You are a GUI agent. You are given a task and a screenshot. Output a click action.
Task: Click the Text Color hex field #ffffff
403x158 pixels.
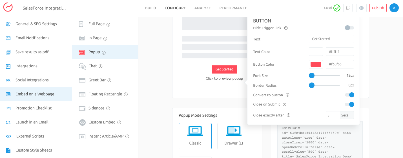(x=340, y=52)
